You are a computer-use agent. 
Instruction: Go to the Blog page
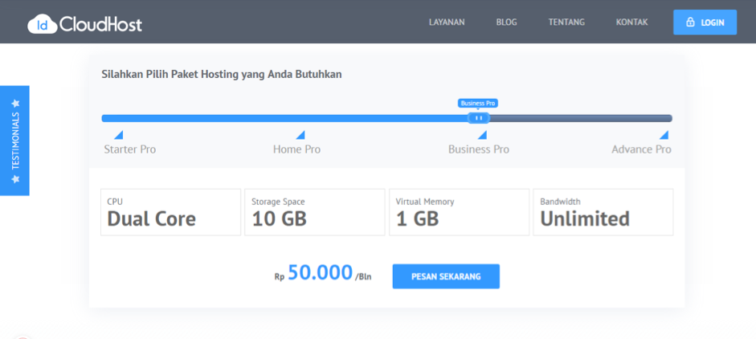(506, 22)
